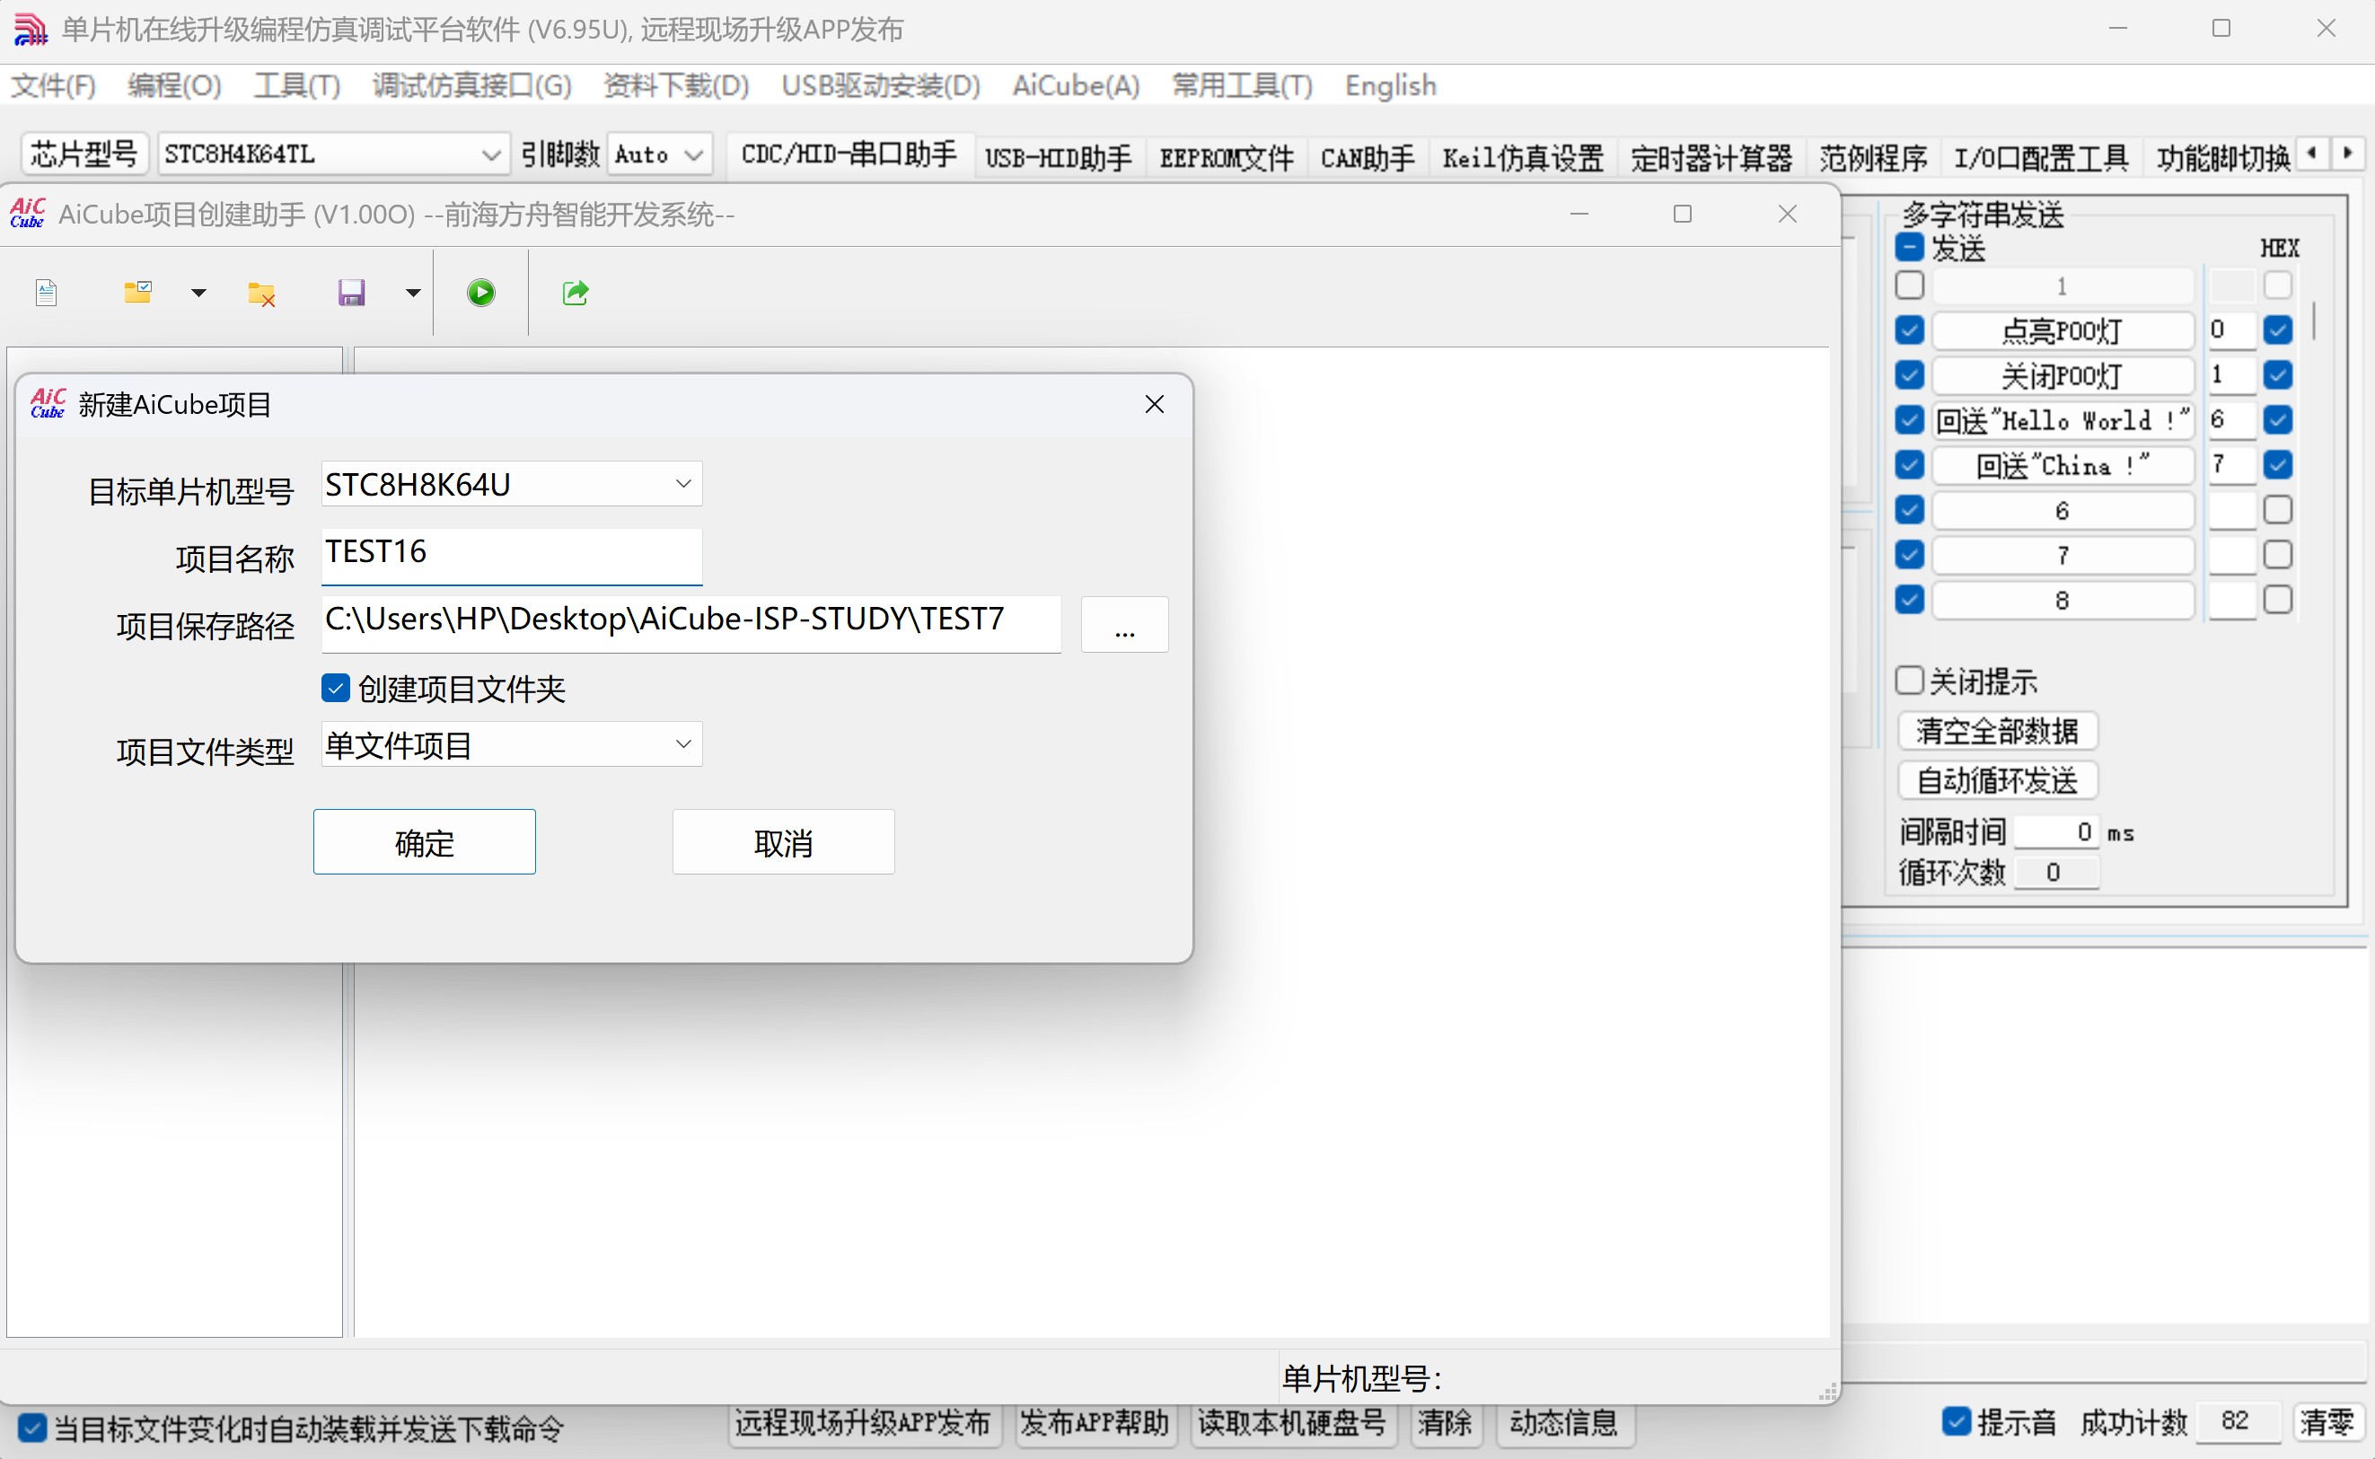Screen dimensions: 2375x1459
Task: Uncheck send checkbox for 点亮P00灯
Action: click(1909, 330)
